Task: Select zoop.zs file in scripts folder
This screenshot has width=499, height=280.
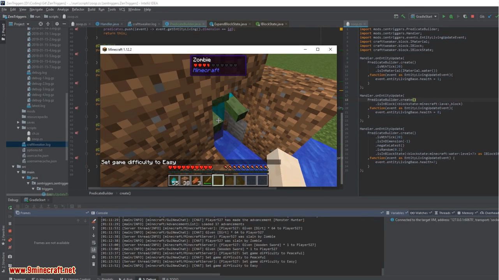Action: [x=37, y=139]
